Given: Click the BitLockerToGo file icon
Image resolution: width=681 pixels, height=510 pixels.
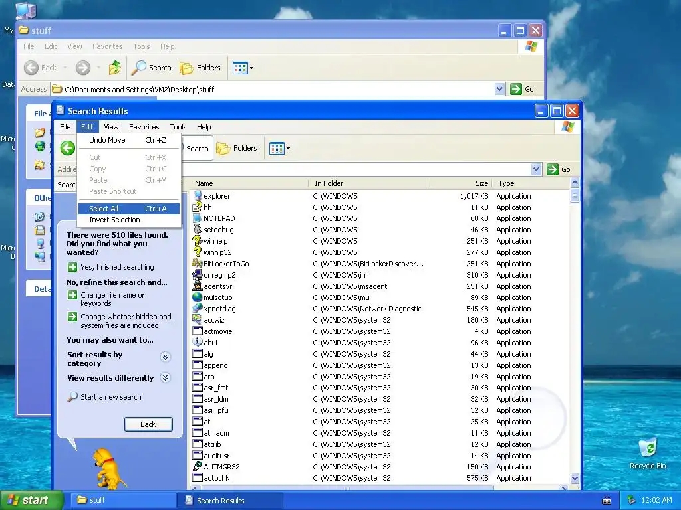Looking at the screenshot, I should [x=198, y=263].
